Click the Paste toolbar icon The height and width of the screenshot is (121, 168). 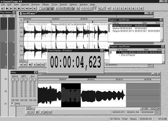click(65, 9)
